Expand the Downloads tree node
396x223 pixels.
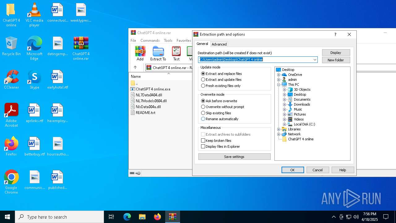(284, 104)
